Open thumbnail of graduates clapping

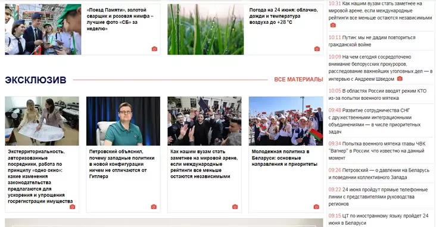204,121
